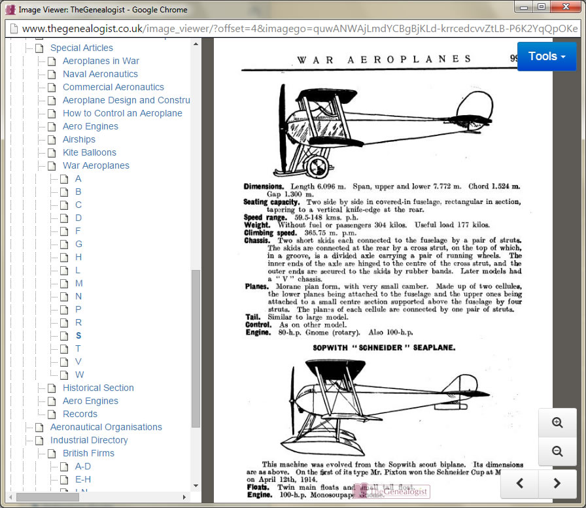Click the sidebar scroll up arrow

coord(196,44)
